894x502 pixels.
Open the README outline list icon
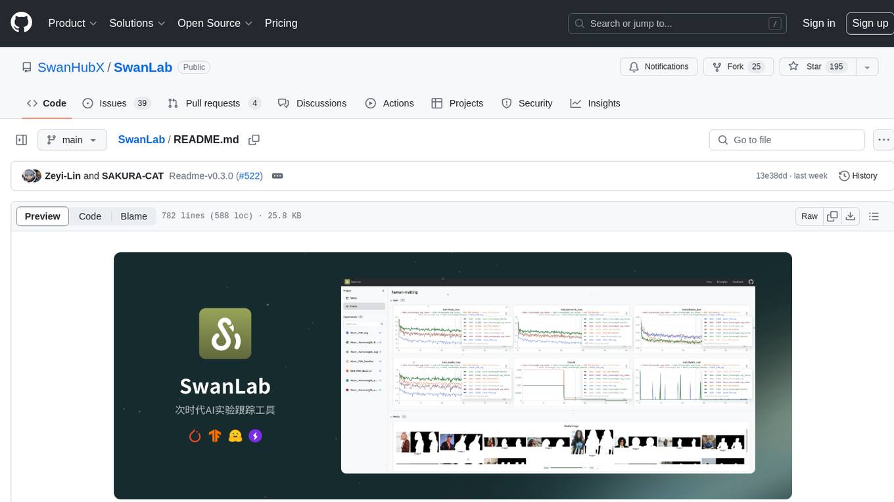[874, 216]
